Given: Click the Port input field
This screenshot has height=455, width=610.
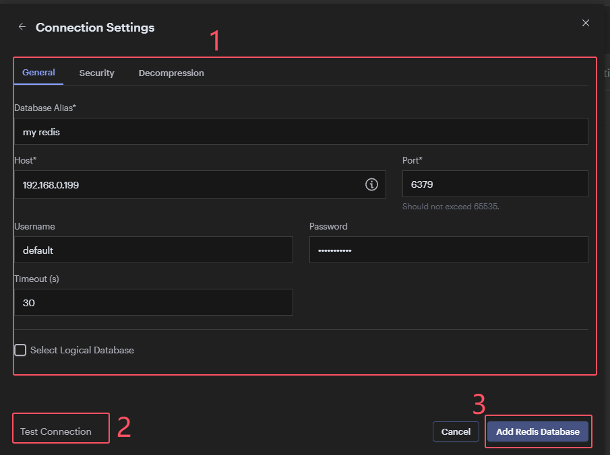Looking at the screenshot, I should [495, 184].
